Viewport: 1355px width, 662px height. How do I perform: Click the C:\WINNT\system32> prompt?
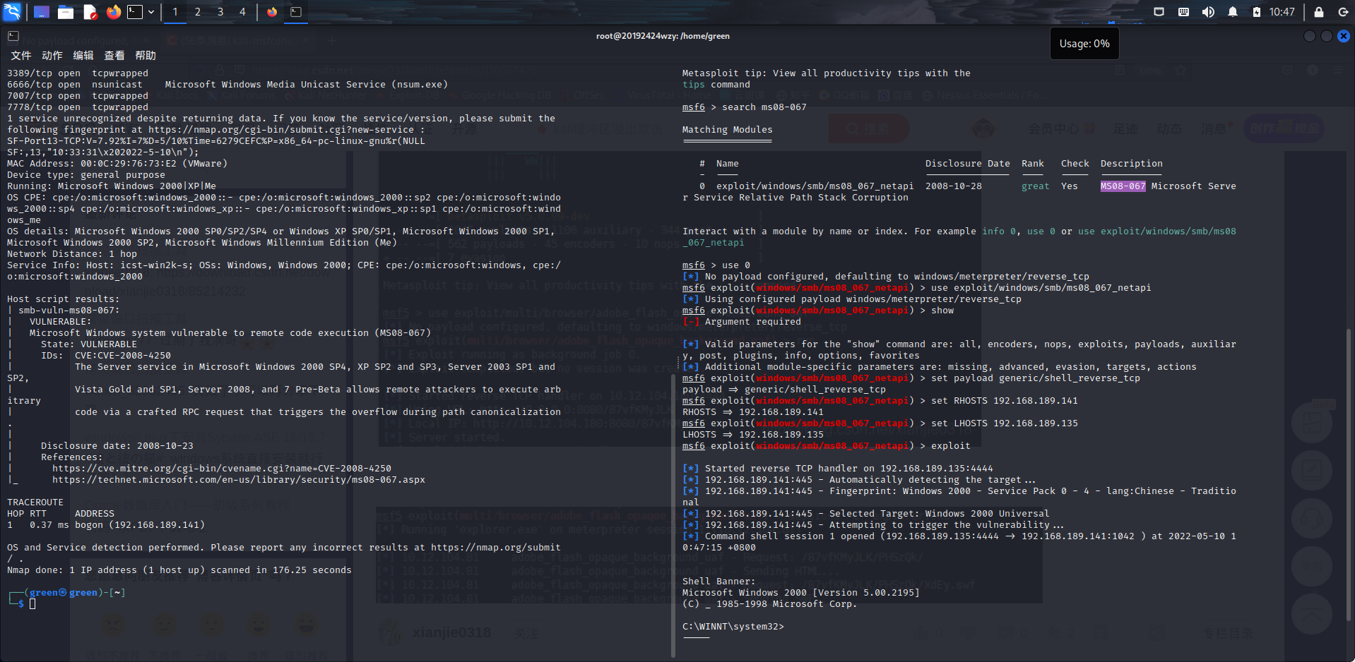coord(733,627)
